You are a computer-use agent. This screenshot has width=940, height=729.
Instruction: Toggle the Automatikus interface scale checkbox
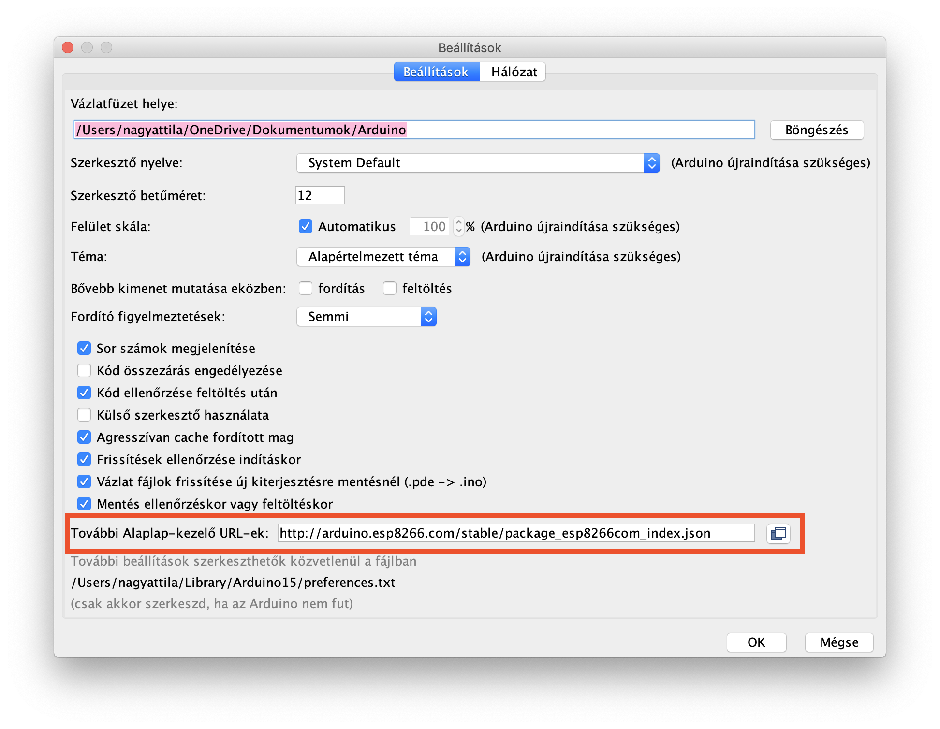(x=305, y=226)
